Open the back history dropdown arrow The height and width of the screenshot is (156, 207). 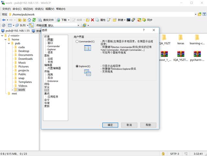coord(7,20)
